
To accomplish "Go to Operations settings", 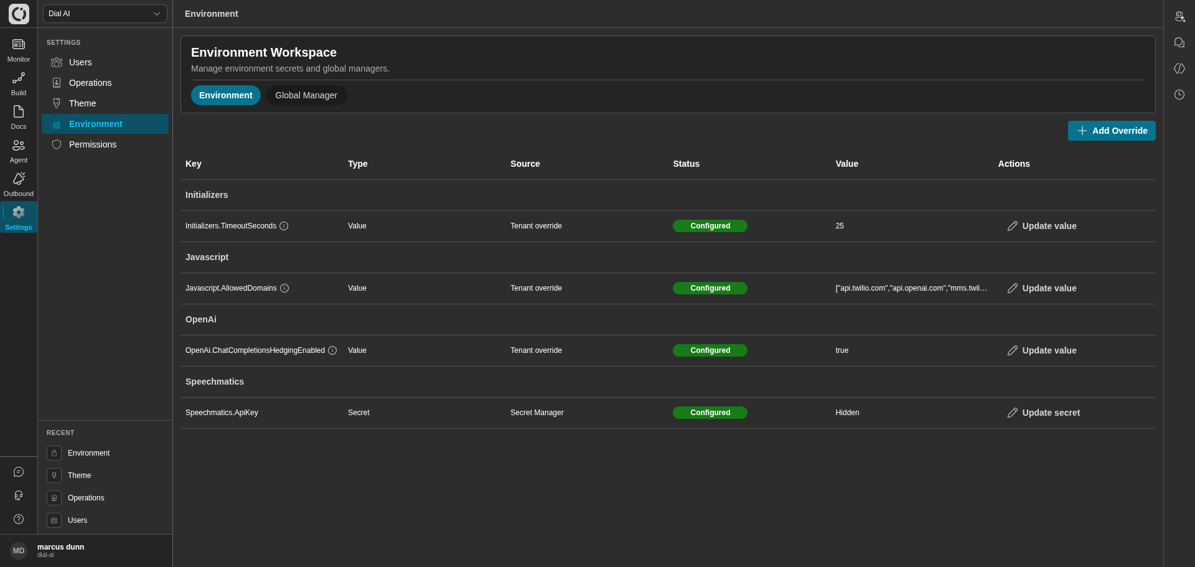I will [105, 83].
